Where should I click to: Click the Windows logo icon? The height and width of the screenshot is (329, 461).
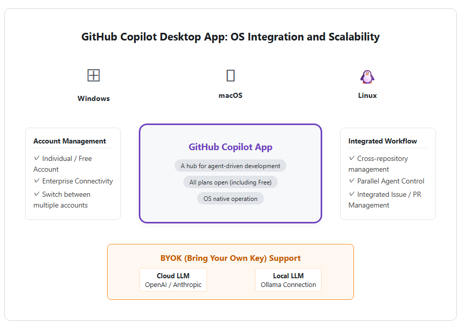94,75
